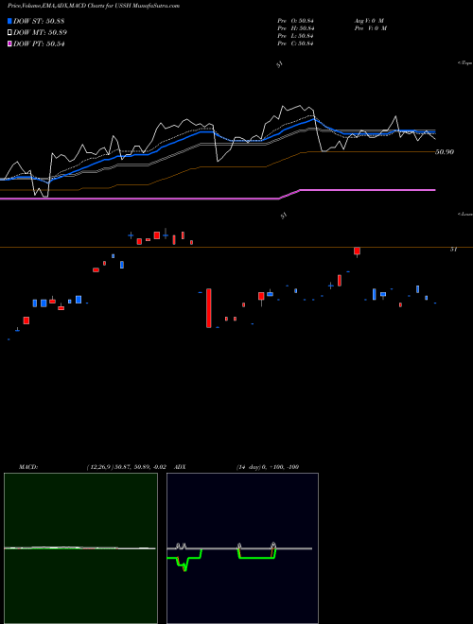Open the dark blue ADX indicator panel

[x=242, y=548]
